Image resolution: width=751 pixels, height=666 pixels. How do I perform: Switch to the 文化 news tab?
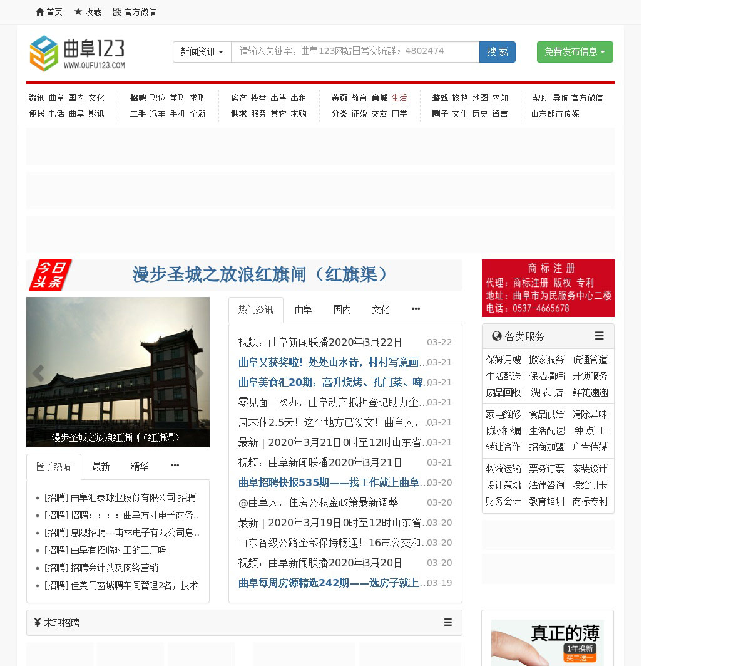tap(381, 310)
